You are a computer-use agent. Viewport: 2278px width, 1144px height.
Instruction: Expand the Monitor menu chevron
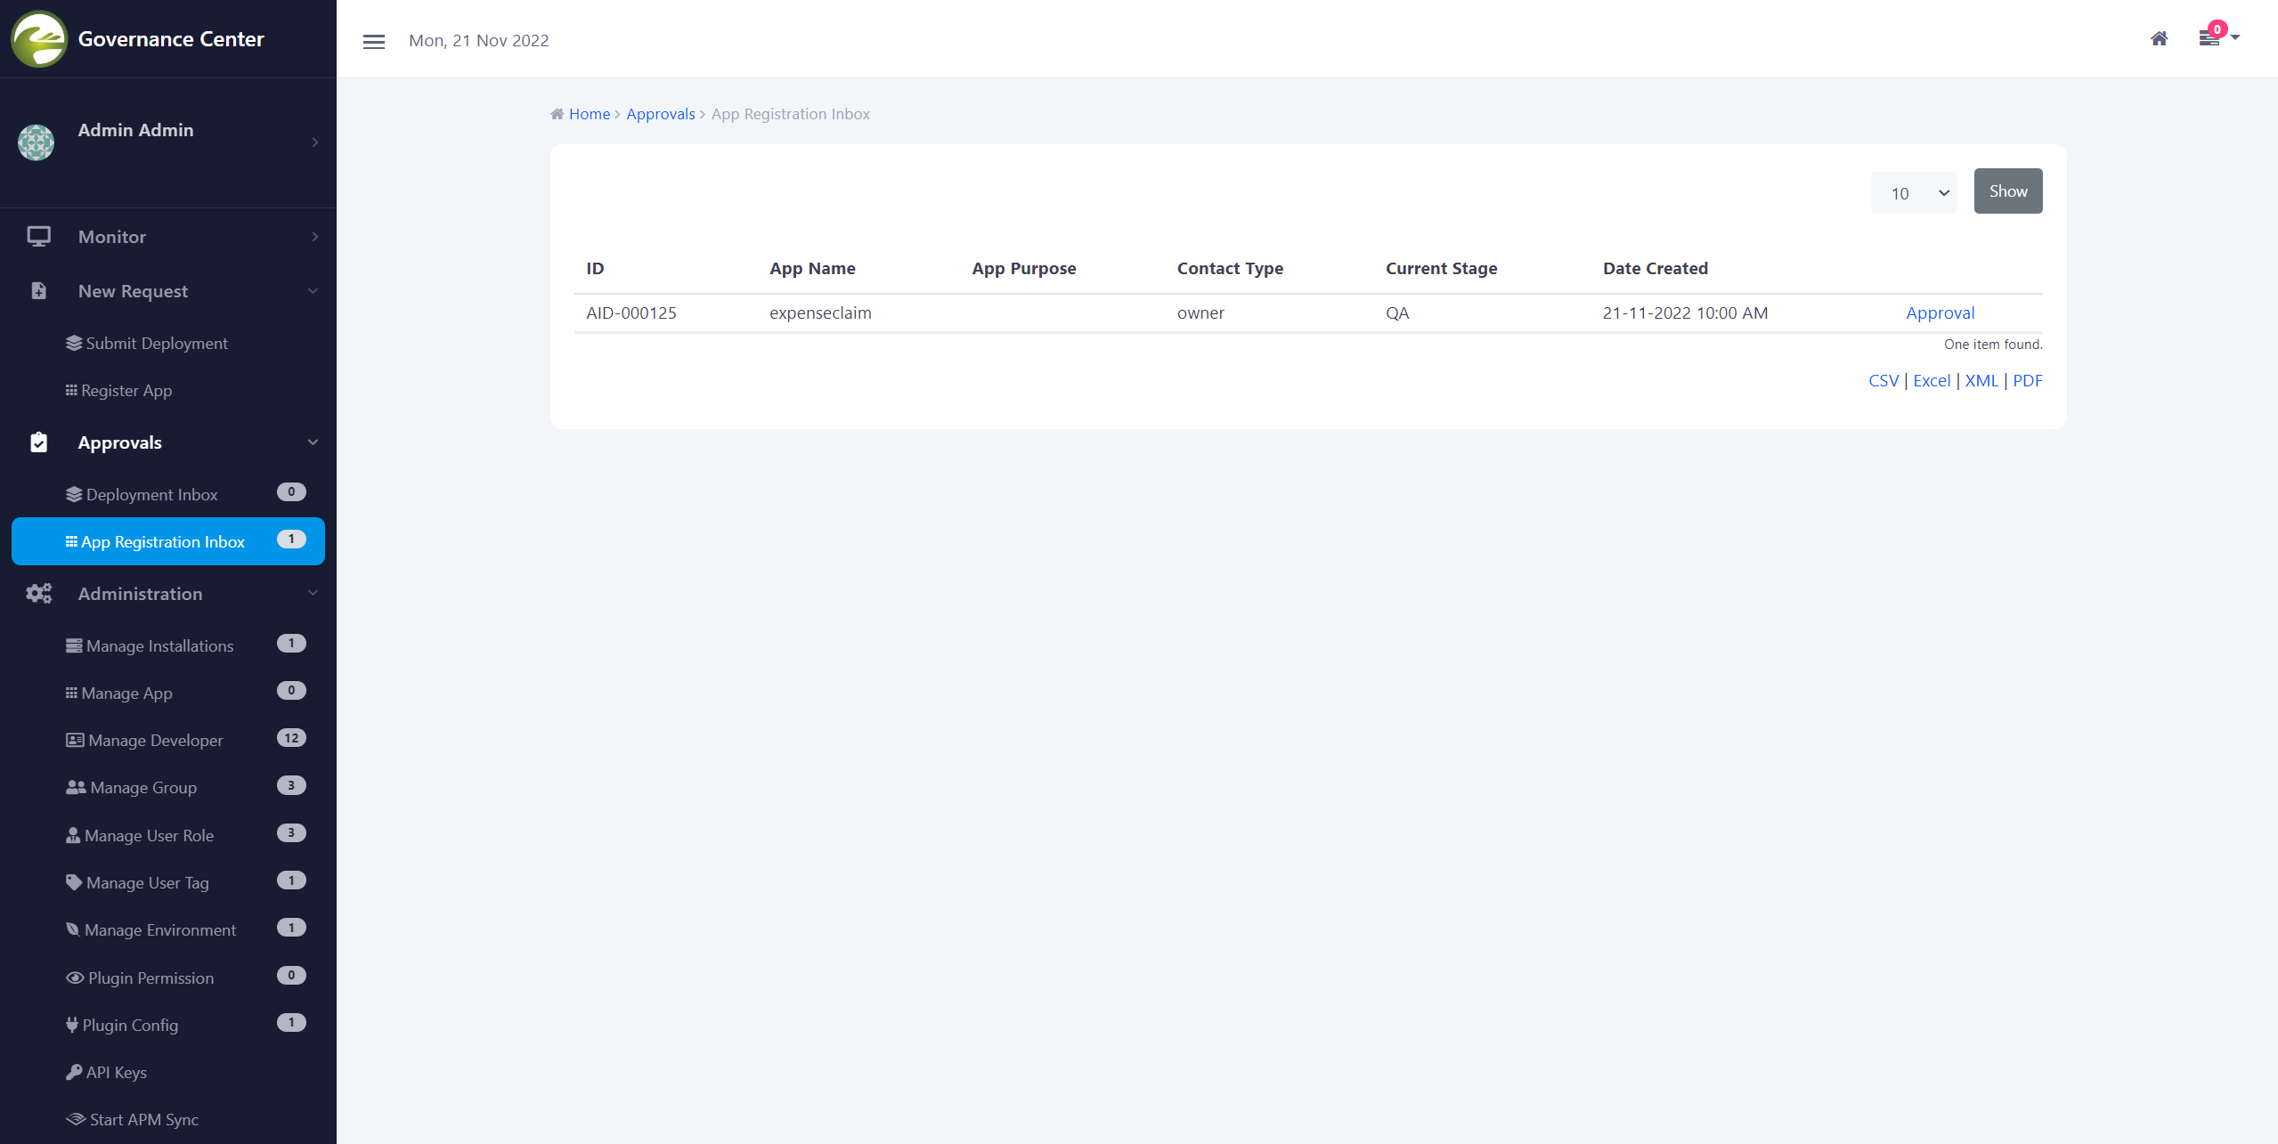(x=314, y=237)
